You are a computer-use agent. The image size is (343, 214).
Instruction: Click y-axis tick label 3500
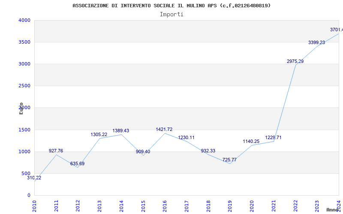point(25,42)
